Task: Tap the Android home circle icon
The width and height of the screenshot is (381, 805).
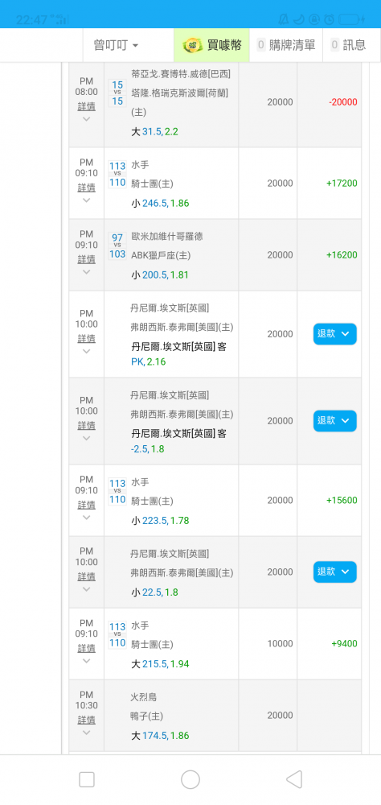Action: point(190,779)
